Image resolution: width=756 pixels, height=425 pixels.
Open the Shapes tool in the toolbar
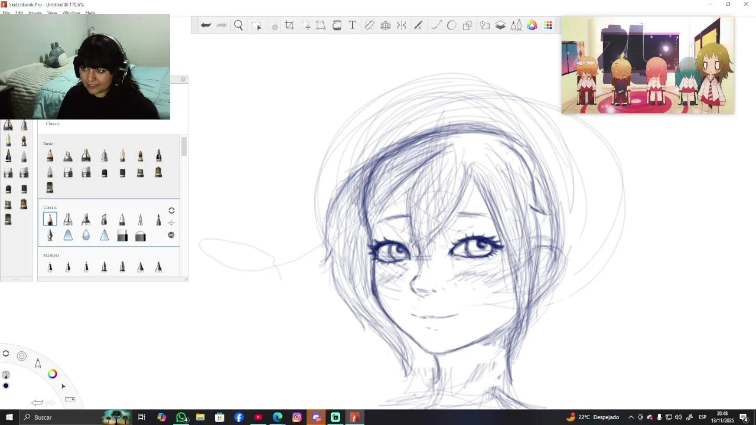(x=468, y=25)
